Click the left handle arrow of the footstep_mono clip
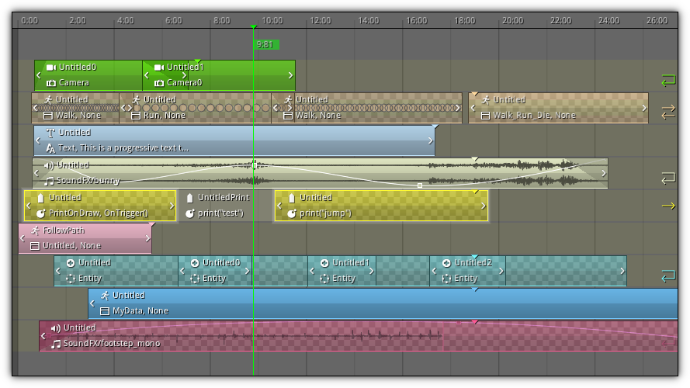The height and width of the screenshot is (388, 690). tap(43, 336)
